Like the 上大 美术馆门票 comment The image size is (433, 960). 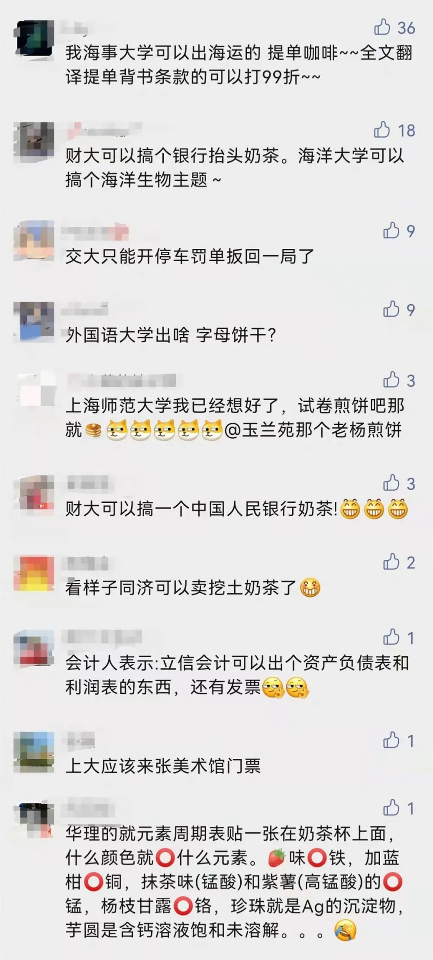[391, 740]
